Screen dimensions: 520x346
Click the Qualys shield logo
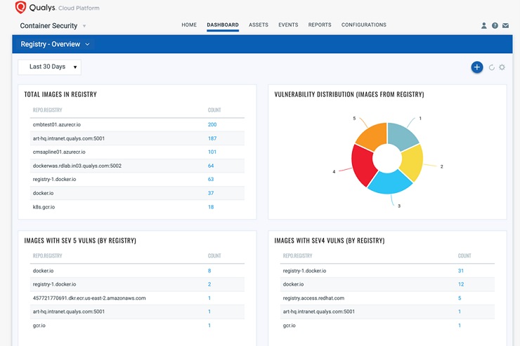tap(20, 8)
